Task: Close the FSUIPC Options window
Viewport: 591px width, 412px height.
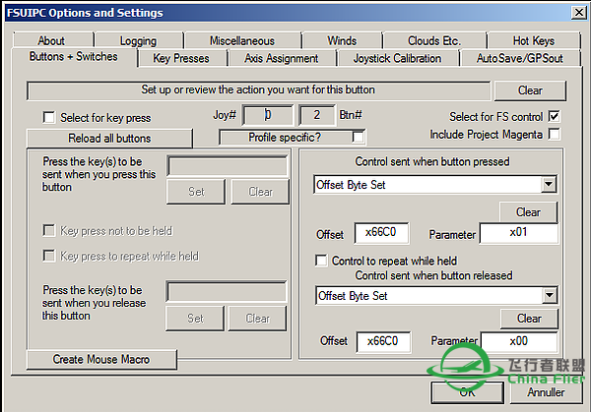Action: pyautogui.click(x=576, y=13)
